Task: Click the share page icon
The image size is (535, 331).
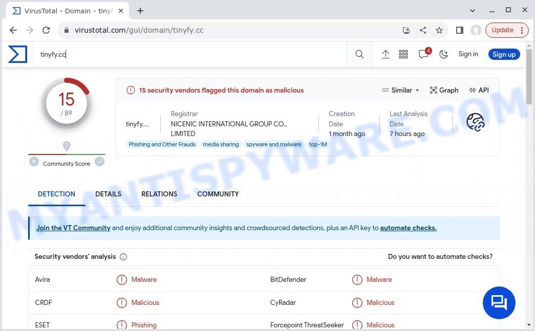Action: (x=423, y=30)
